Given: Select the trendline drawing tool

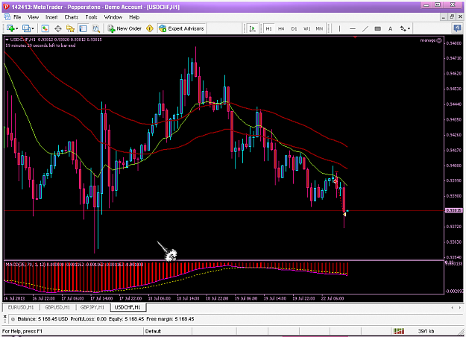Looking at the screenshot, I should [x=365, y=28].
